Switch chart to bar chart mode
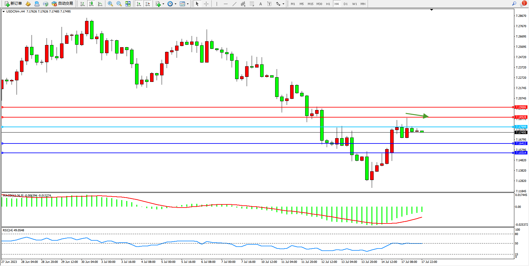This screenshot has width=529, height=266. pos(83,4)
